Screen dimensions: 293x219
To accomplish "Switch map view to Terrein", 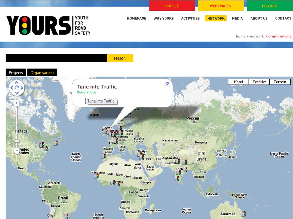I will (280, 82).
